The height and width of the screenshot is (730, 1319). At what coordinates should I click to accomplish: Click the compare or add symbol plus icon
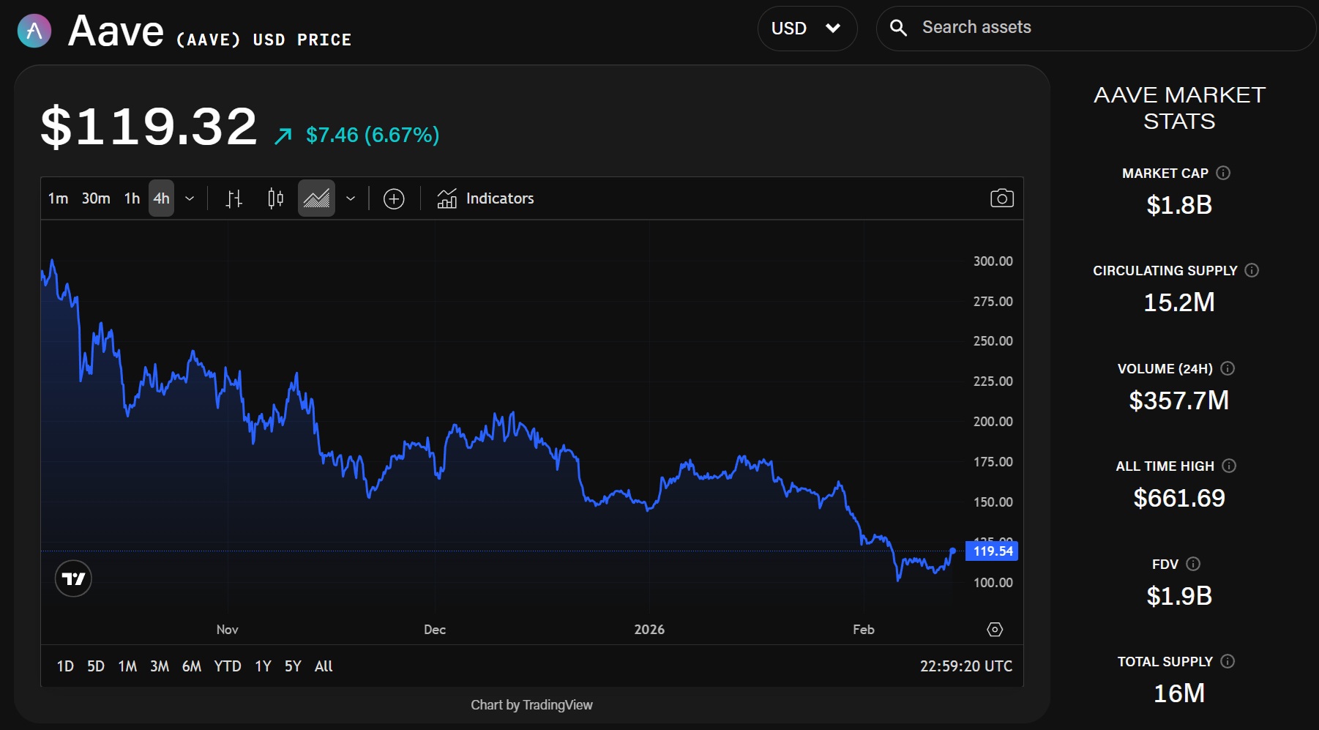[x=394, y=198]
